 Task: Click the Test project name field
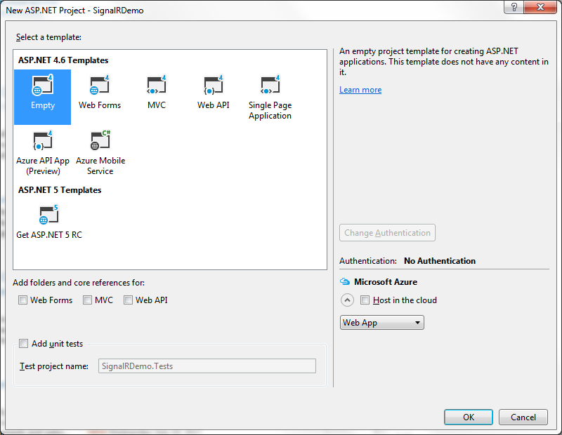[207, 366]
